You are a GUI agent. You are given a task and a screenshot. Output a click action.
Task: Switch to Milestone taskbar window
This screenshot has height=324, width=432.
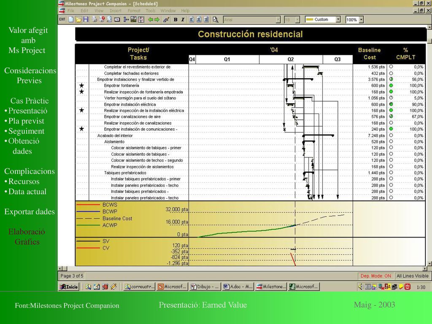click(x=271, y=287)
